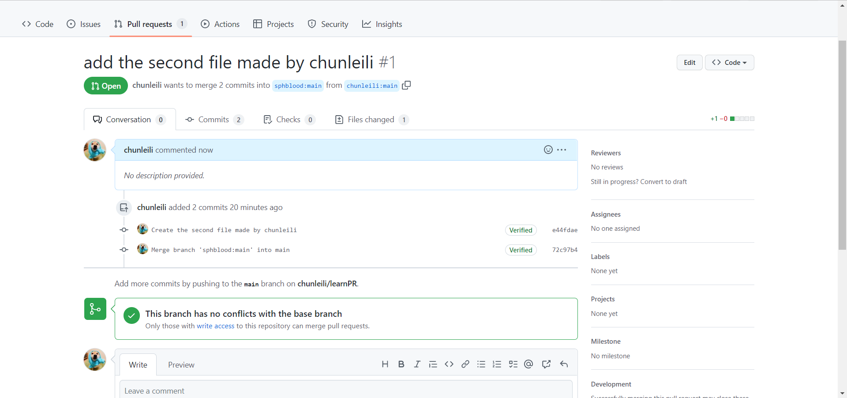Image resolution: width=847 pixels, height=398 pixels.
Task: Click the chunleili author name in comment header
Action: click(139, 150)
